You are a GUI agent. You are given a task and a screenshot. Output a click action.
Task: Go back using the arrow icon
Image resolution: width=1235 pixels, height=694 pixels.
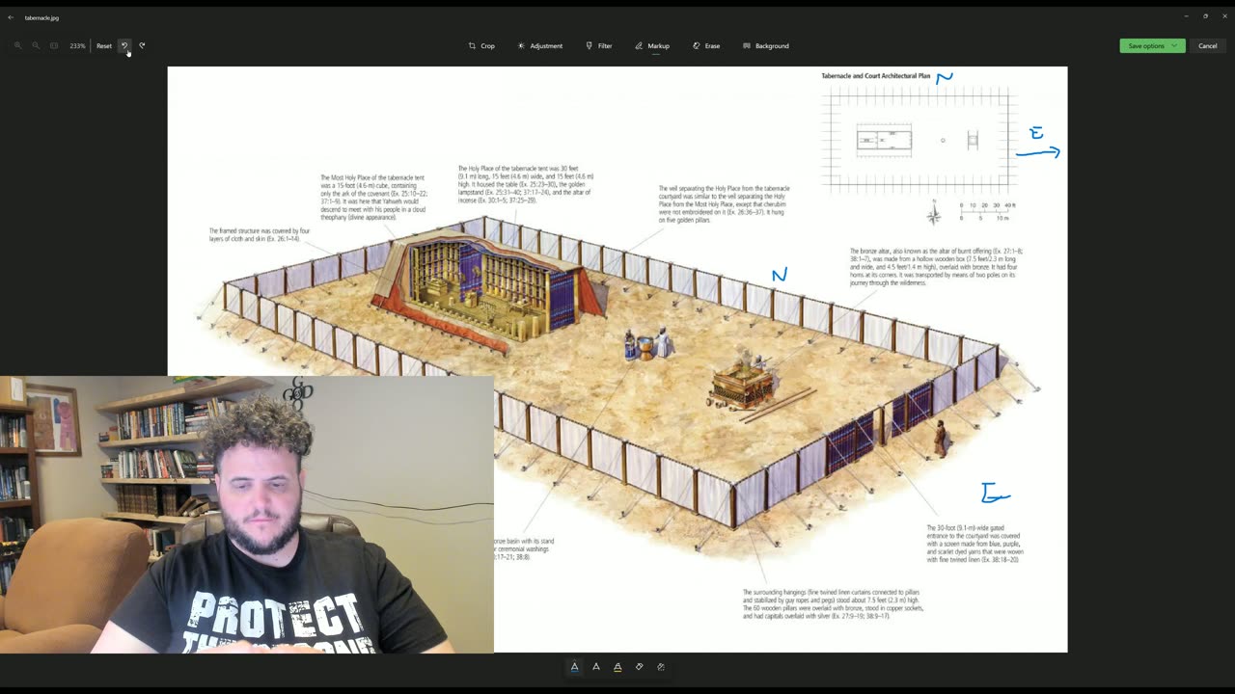click(x=11, y=17)
